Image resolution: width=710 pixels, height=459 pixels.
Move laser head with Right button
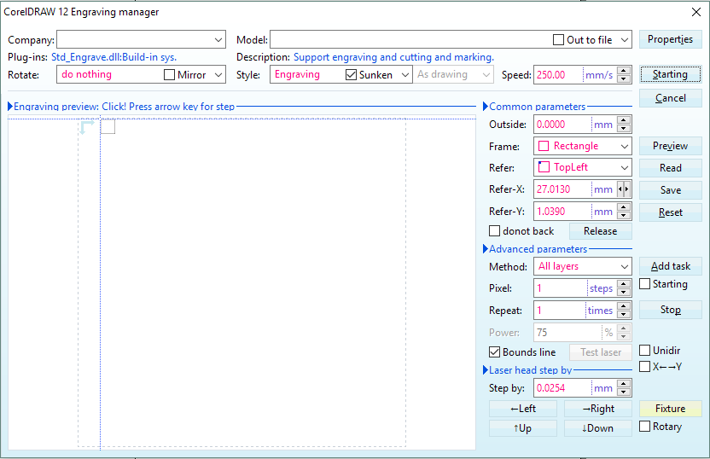tap(597, 409)
